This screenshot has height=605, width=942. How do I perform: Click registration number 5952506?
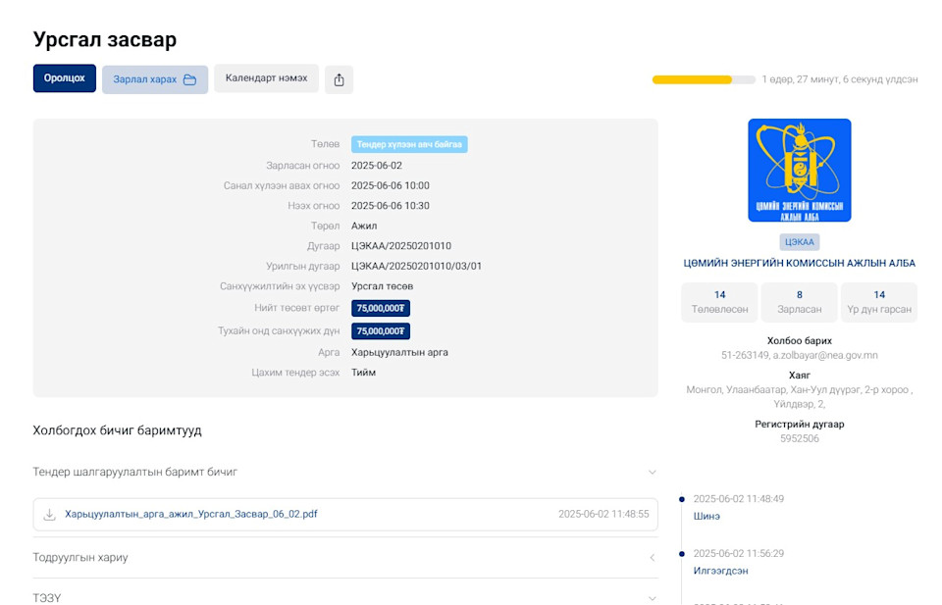click(799, 438)
